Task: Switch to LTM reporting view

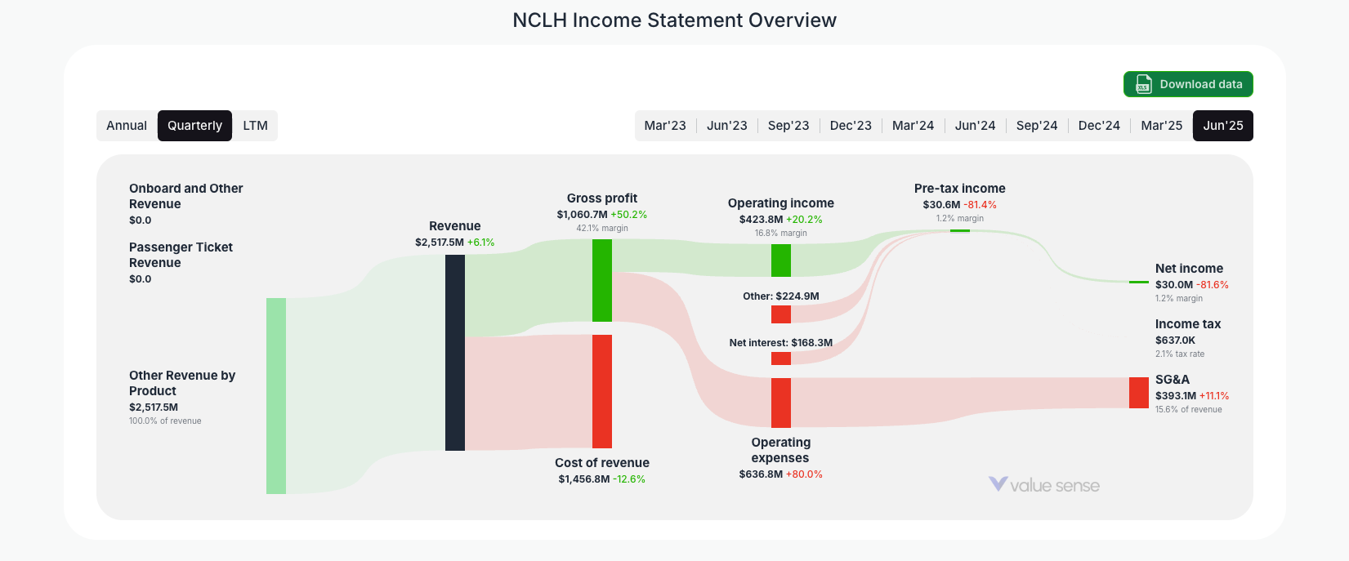Action: (255, 125)
